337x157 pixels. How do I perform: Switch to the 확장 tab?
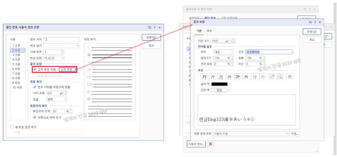pyautogui.click(x=209, y=31)
